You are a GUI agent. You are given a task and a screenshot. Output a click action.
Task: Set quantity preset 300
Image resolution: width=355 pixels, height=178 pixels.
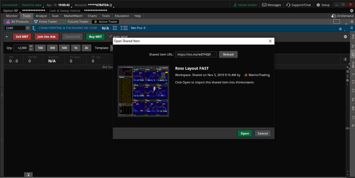pyautogui.click(x=52, y=48)
